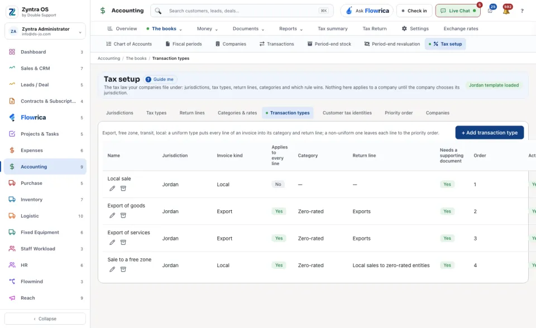Go to Flowrica in the sidebar

coord(45,118)
